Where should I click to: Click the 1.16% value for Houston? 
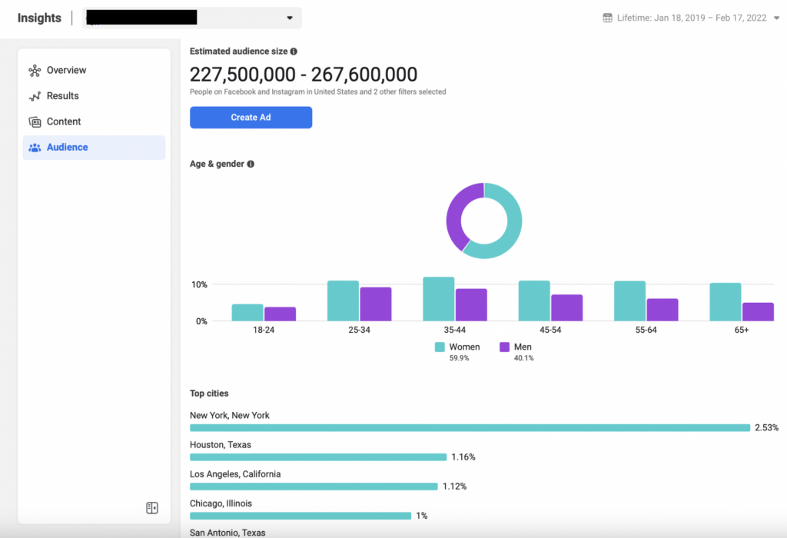pos(463,457)
